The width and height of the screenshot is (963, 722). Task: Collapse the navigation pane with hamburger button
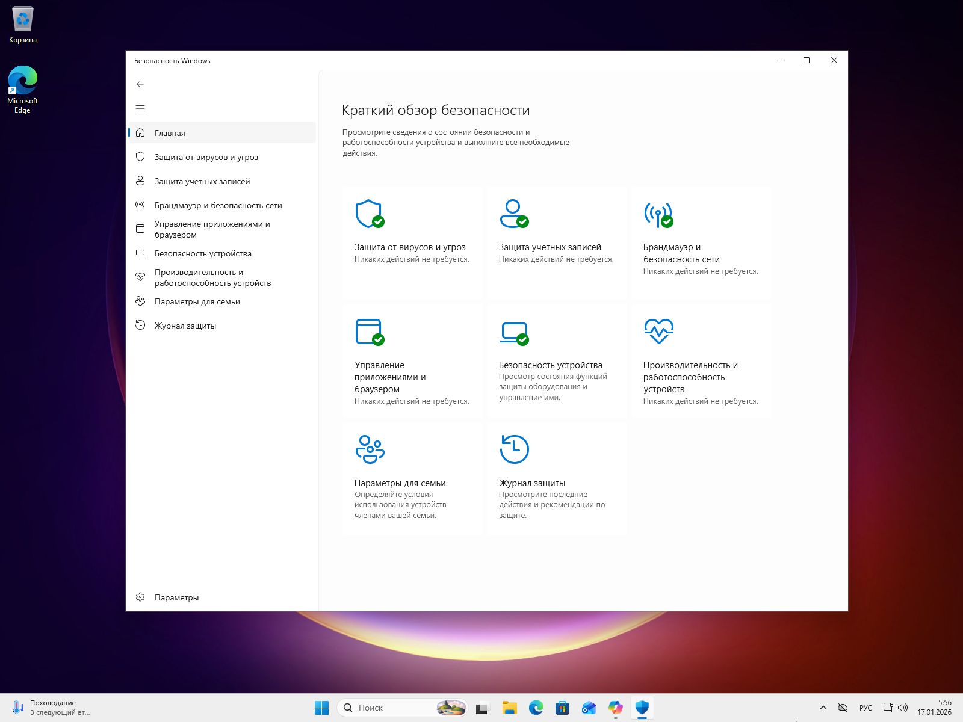(x=140, y=108)
